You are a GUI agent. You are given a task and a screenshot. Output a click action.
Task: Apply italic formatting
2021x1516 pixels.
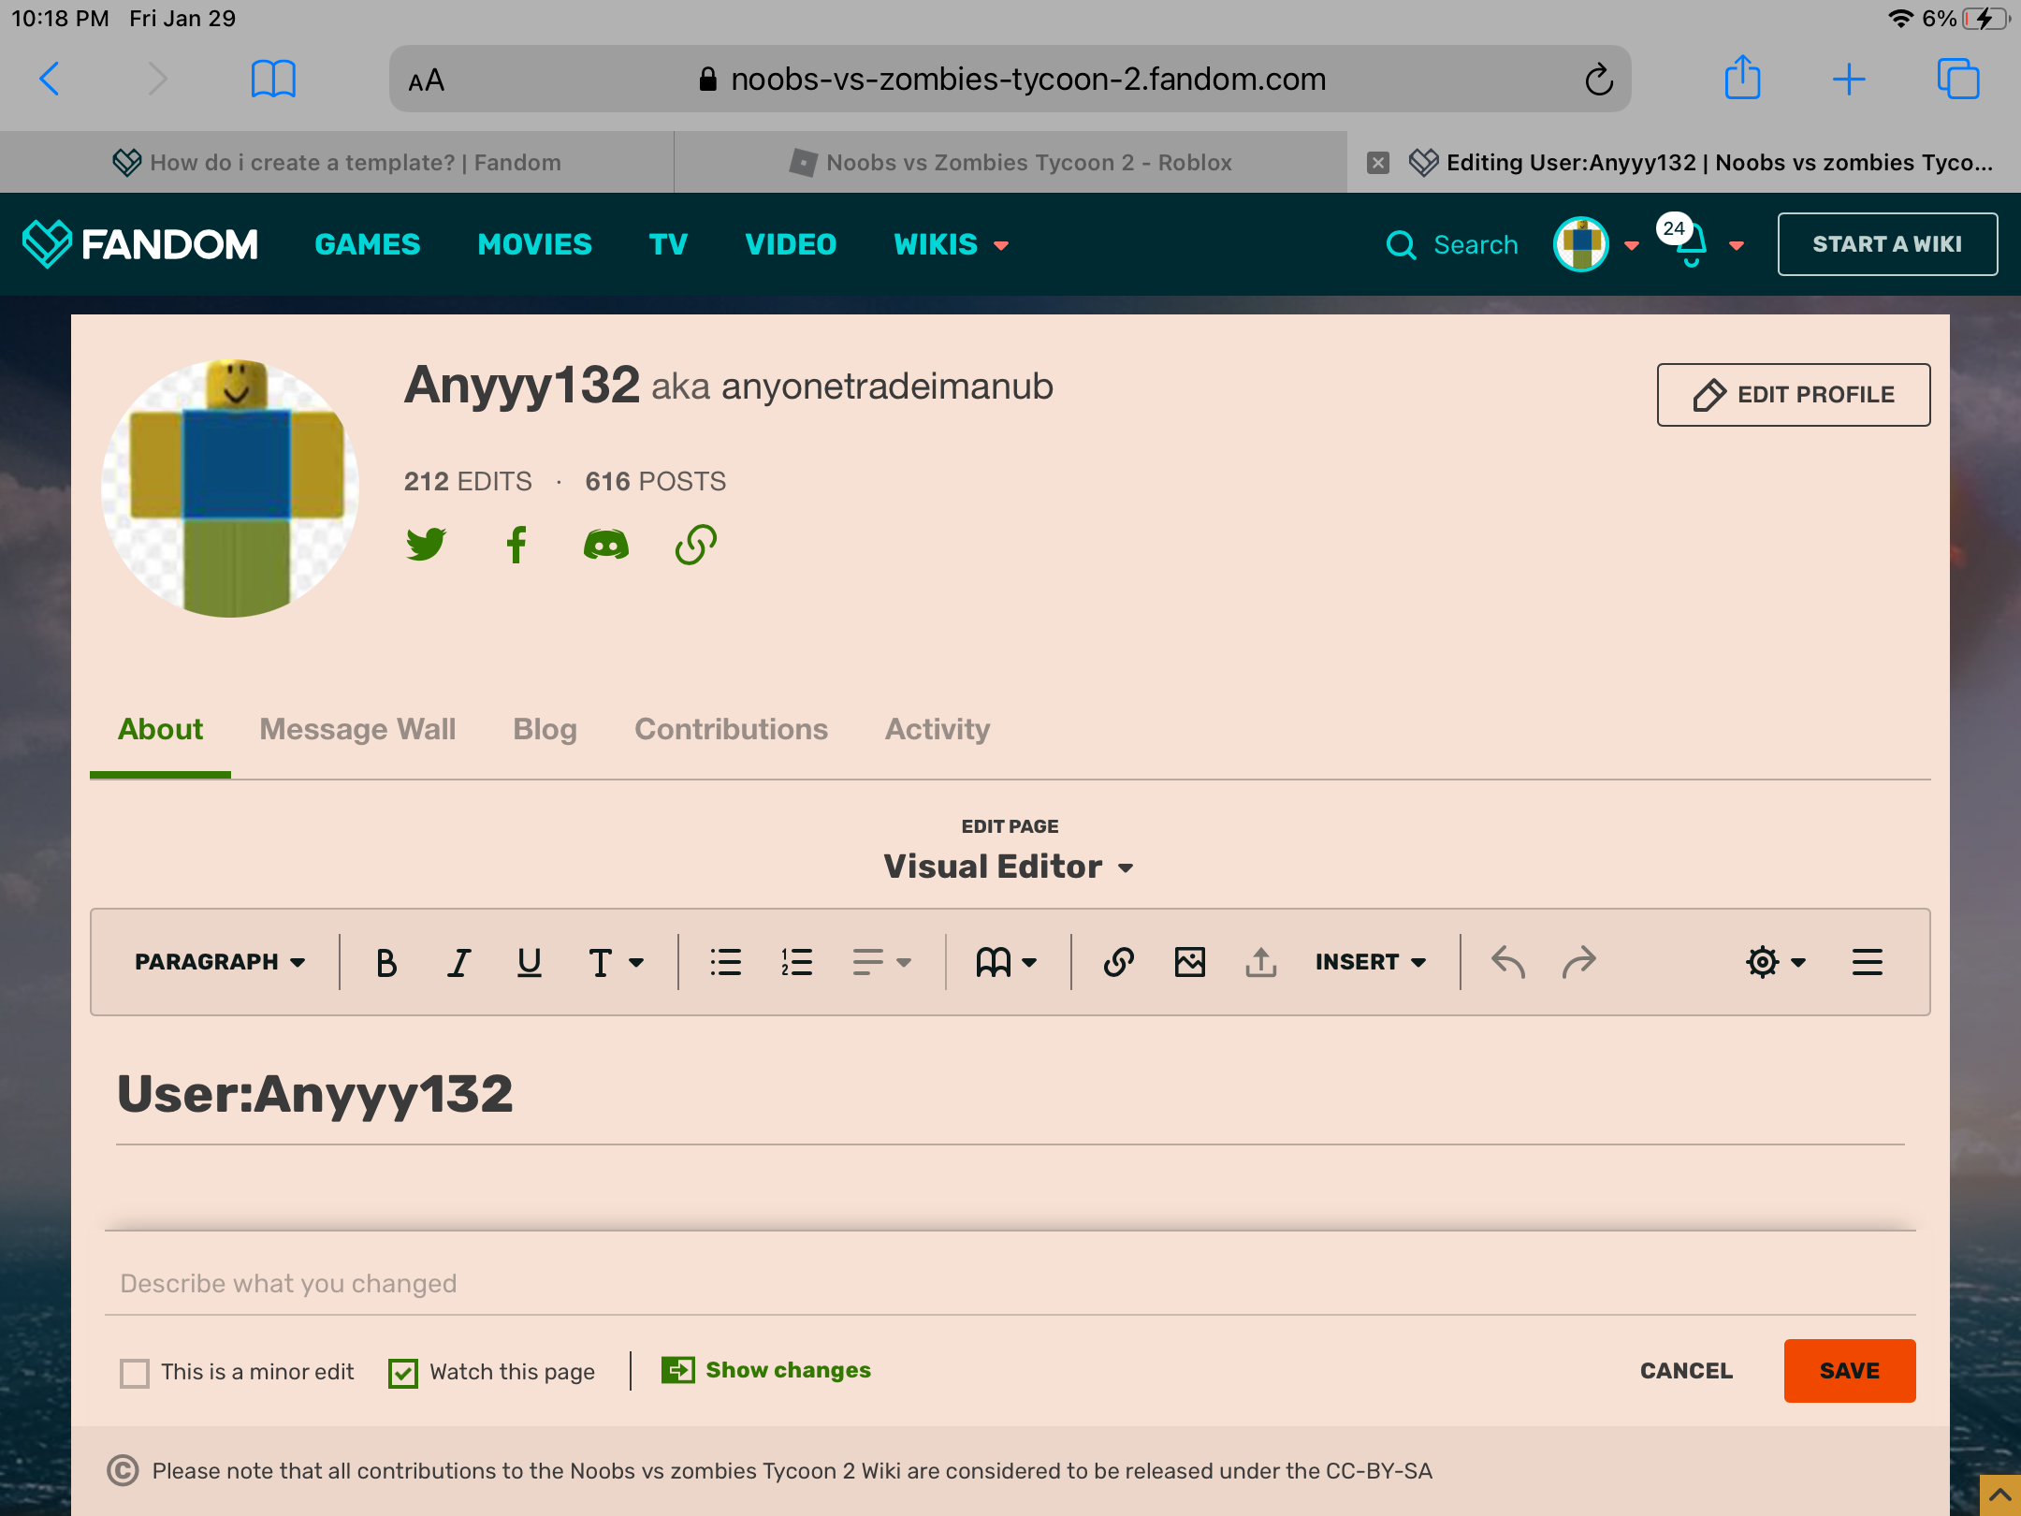point(458,962)
